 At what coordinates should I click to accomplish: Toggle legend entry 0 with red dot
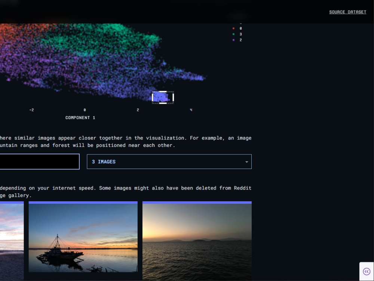tap(237, 28)
